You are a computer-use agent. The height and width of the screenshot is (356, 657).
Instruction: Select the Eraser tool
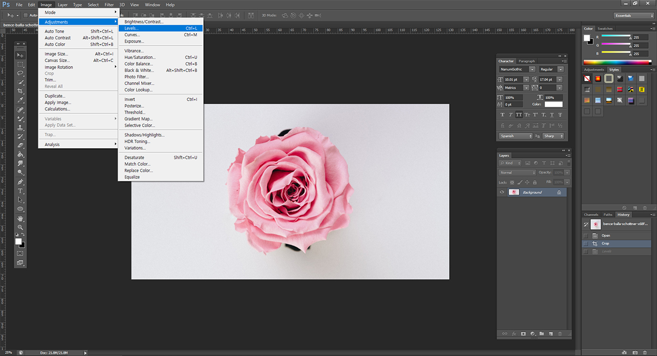(21, 145)
